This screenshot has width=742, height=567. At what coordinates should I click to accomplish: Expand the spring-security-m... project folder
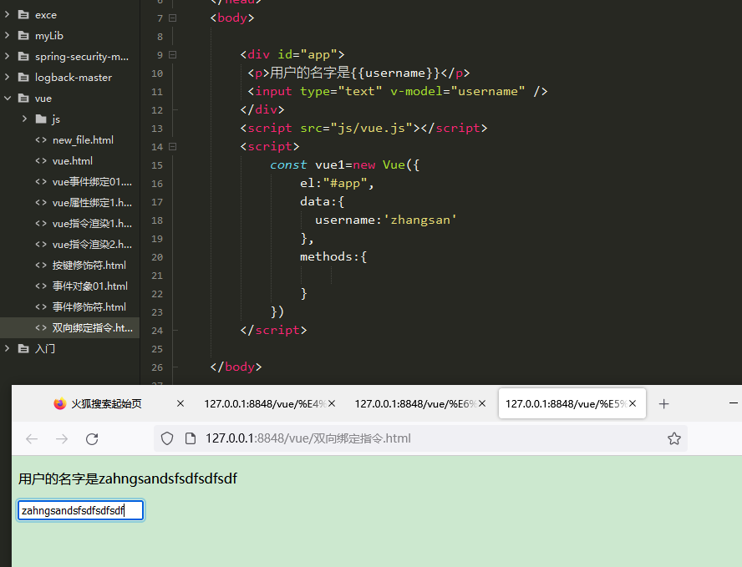coord(7,56)
